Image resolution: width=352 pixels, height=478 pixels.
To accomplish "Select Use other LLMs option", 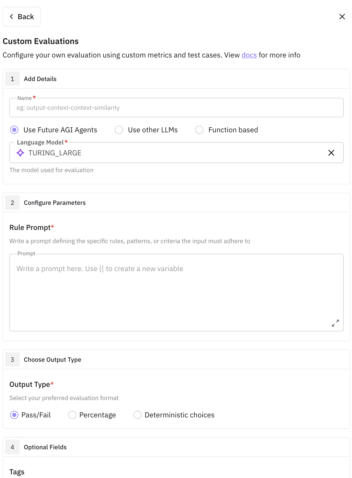I will 119,130.
